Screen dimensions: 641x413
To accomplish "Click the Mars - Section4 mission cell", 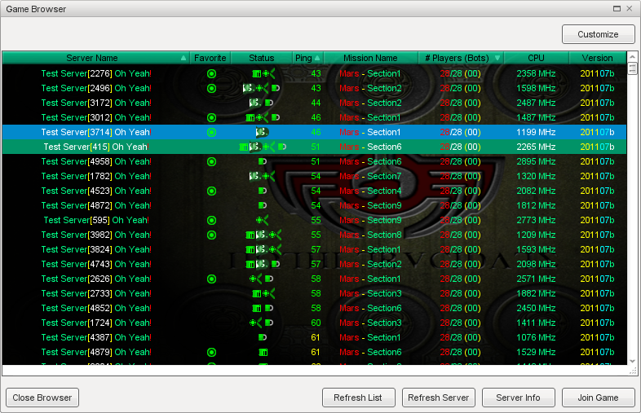I will click(370, 191).
